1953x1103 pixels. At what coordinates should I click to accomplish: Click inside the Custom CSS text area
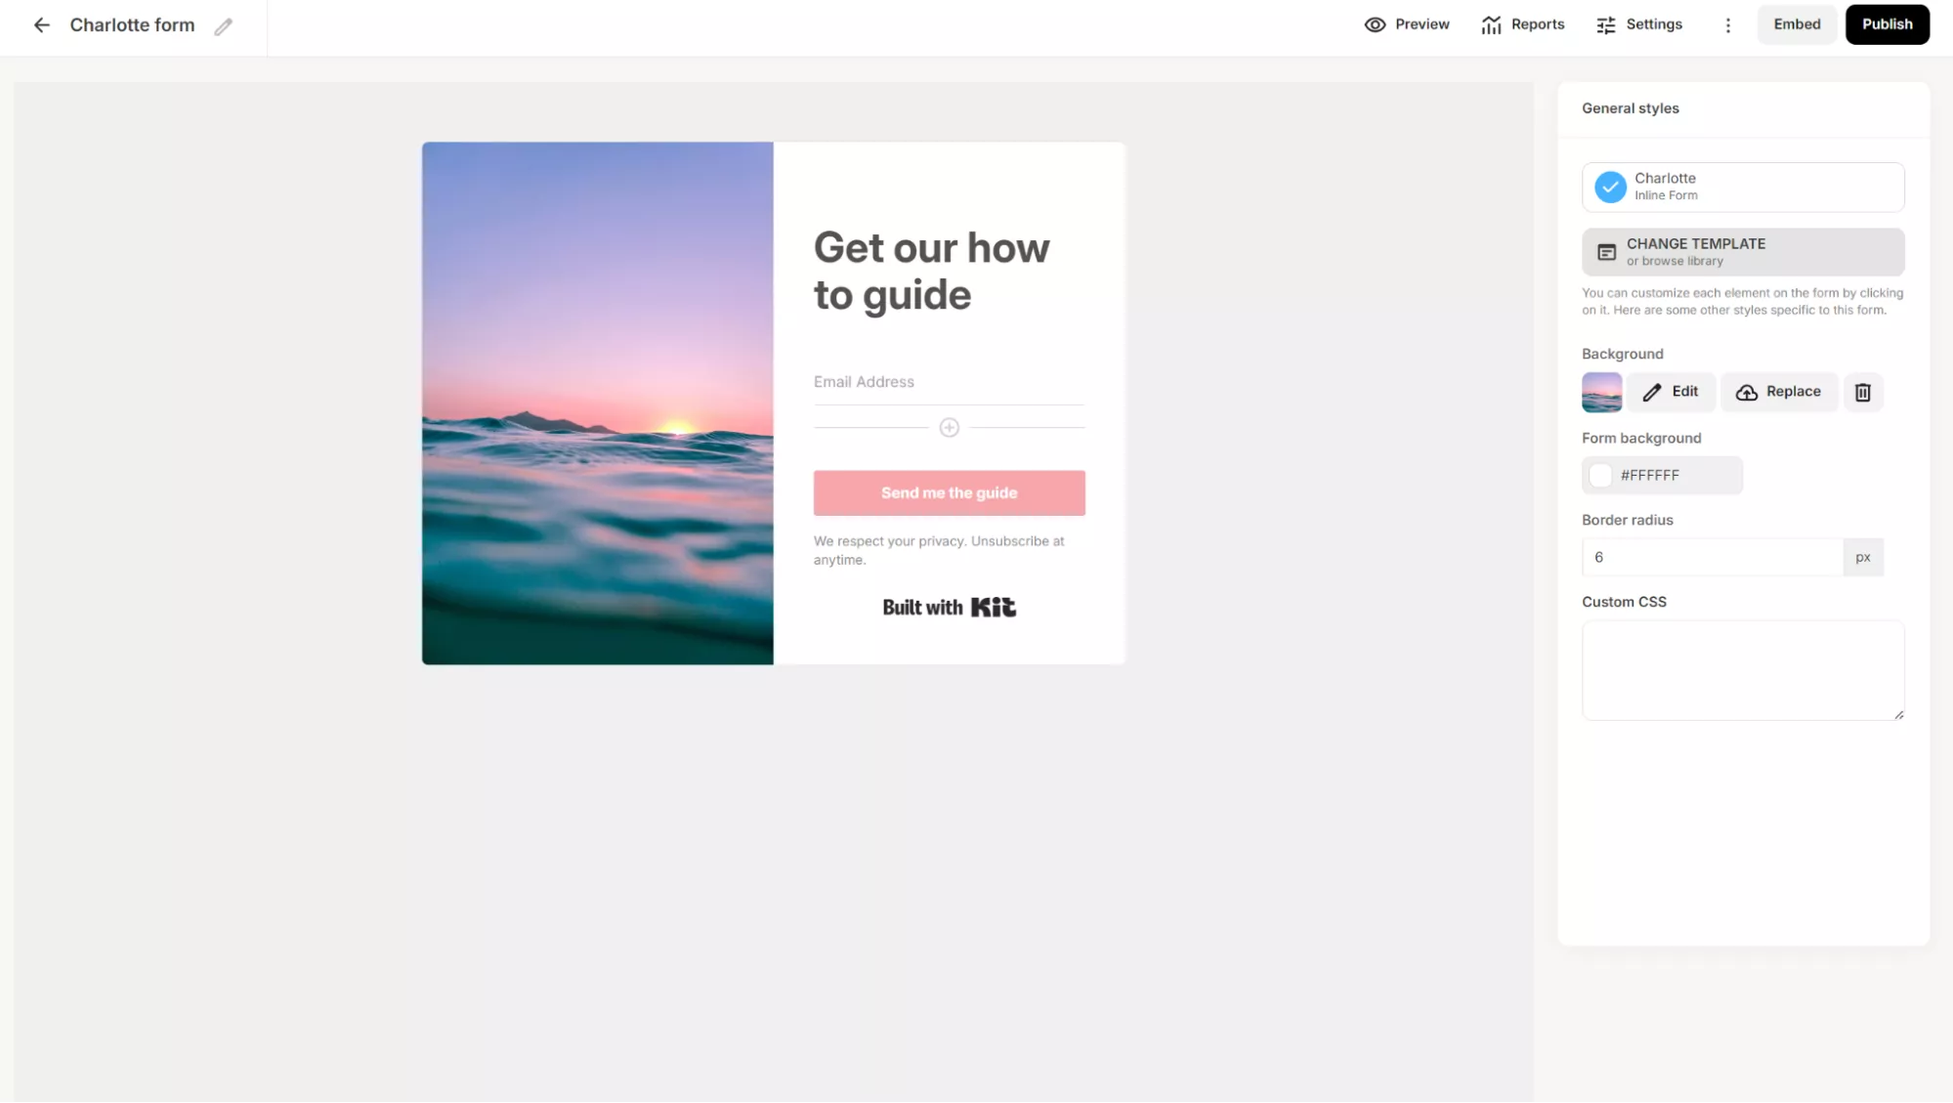1742,670
